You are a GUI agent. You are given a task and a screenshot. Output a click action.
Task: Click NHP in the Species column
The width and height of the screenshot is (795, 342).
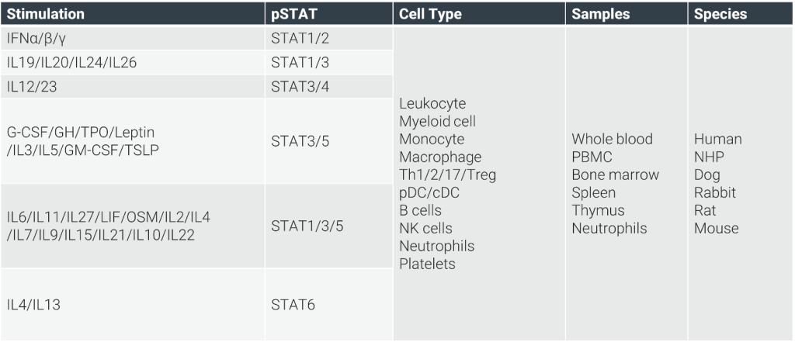click(709, 157)
